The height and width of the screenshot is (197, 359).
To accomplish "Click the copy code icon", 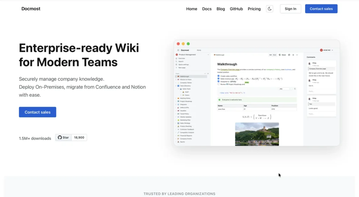I will [x=295, y=89].
